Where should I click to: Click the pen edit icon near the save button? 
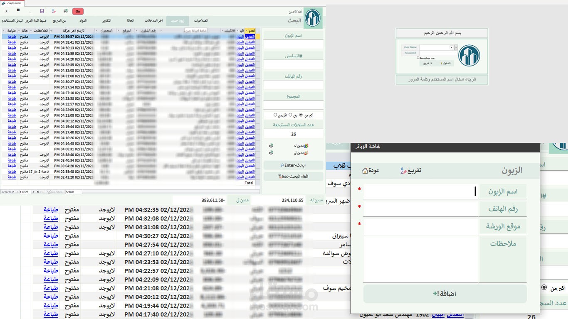54,11
